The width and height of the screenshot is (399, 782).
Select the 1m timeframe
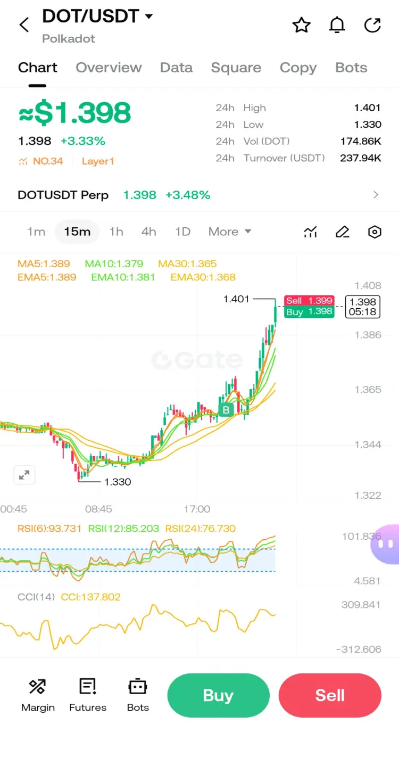point(36,232)
